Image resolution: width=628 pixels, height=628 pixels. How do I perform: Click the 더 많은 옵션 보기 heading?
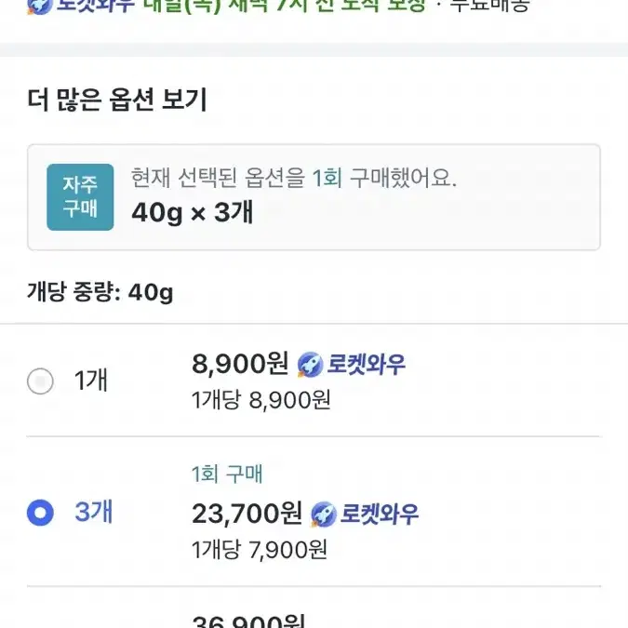click(x=117, y=100)
